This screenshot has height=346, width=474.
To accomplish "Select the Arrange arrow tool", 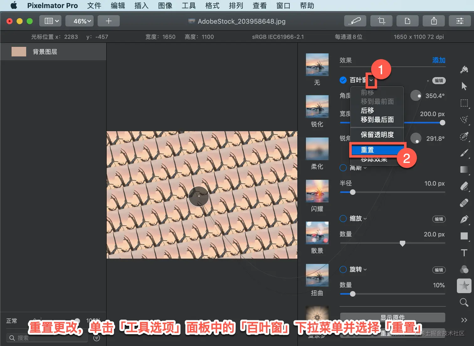I will (464, 86).
